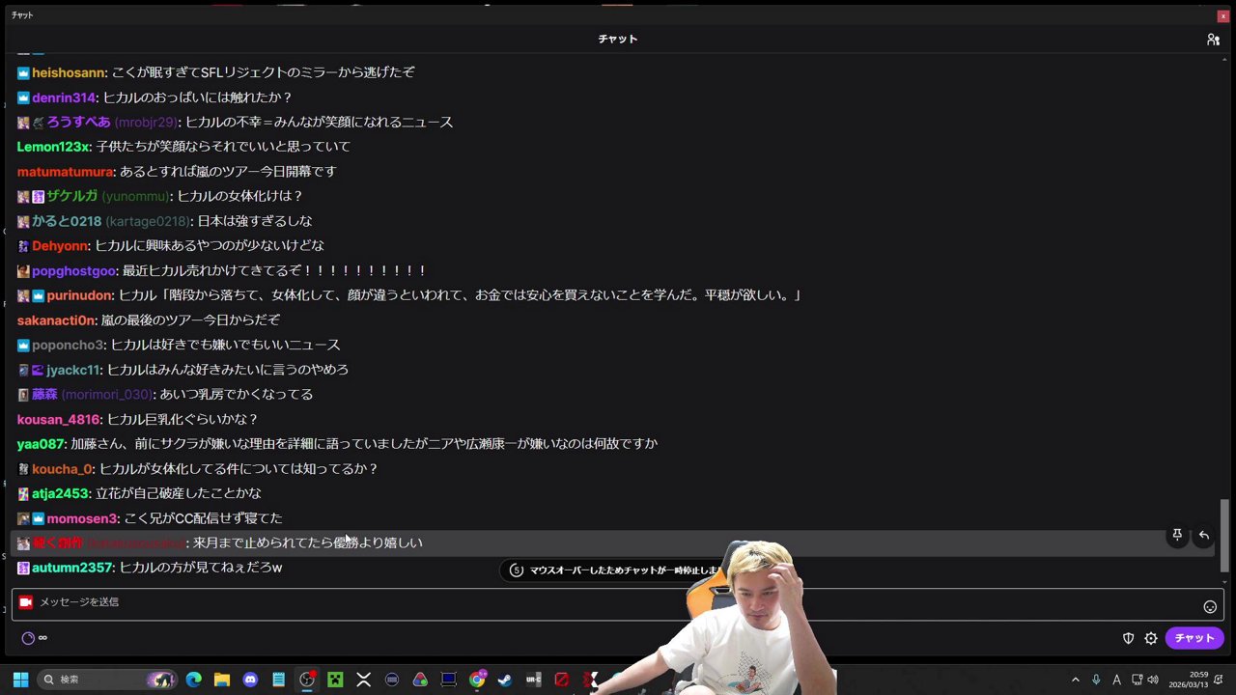Launch Steam from the taskbar
The height and width of the screenshot is (695, 1236).
505,680
